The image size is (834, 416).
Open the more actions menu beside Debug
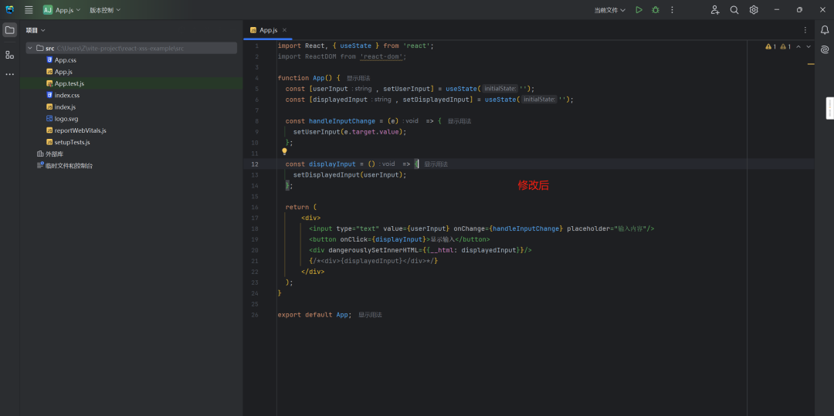click(673, 10)
